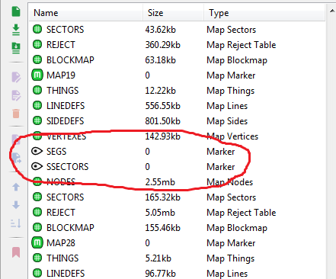Click the 556.55kb size cell
Screen dimensions: 336x279
tap(163, 106)
